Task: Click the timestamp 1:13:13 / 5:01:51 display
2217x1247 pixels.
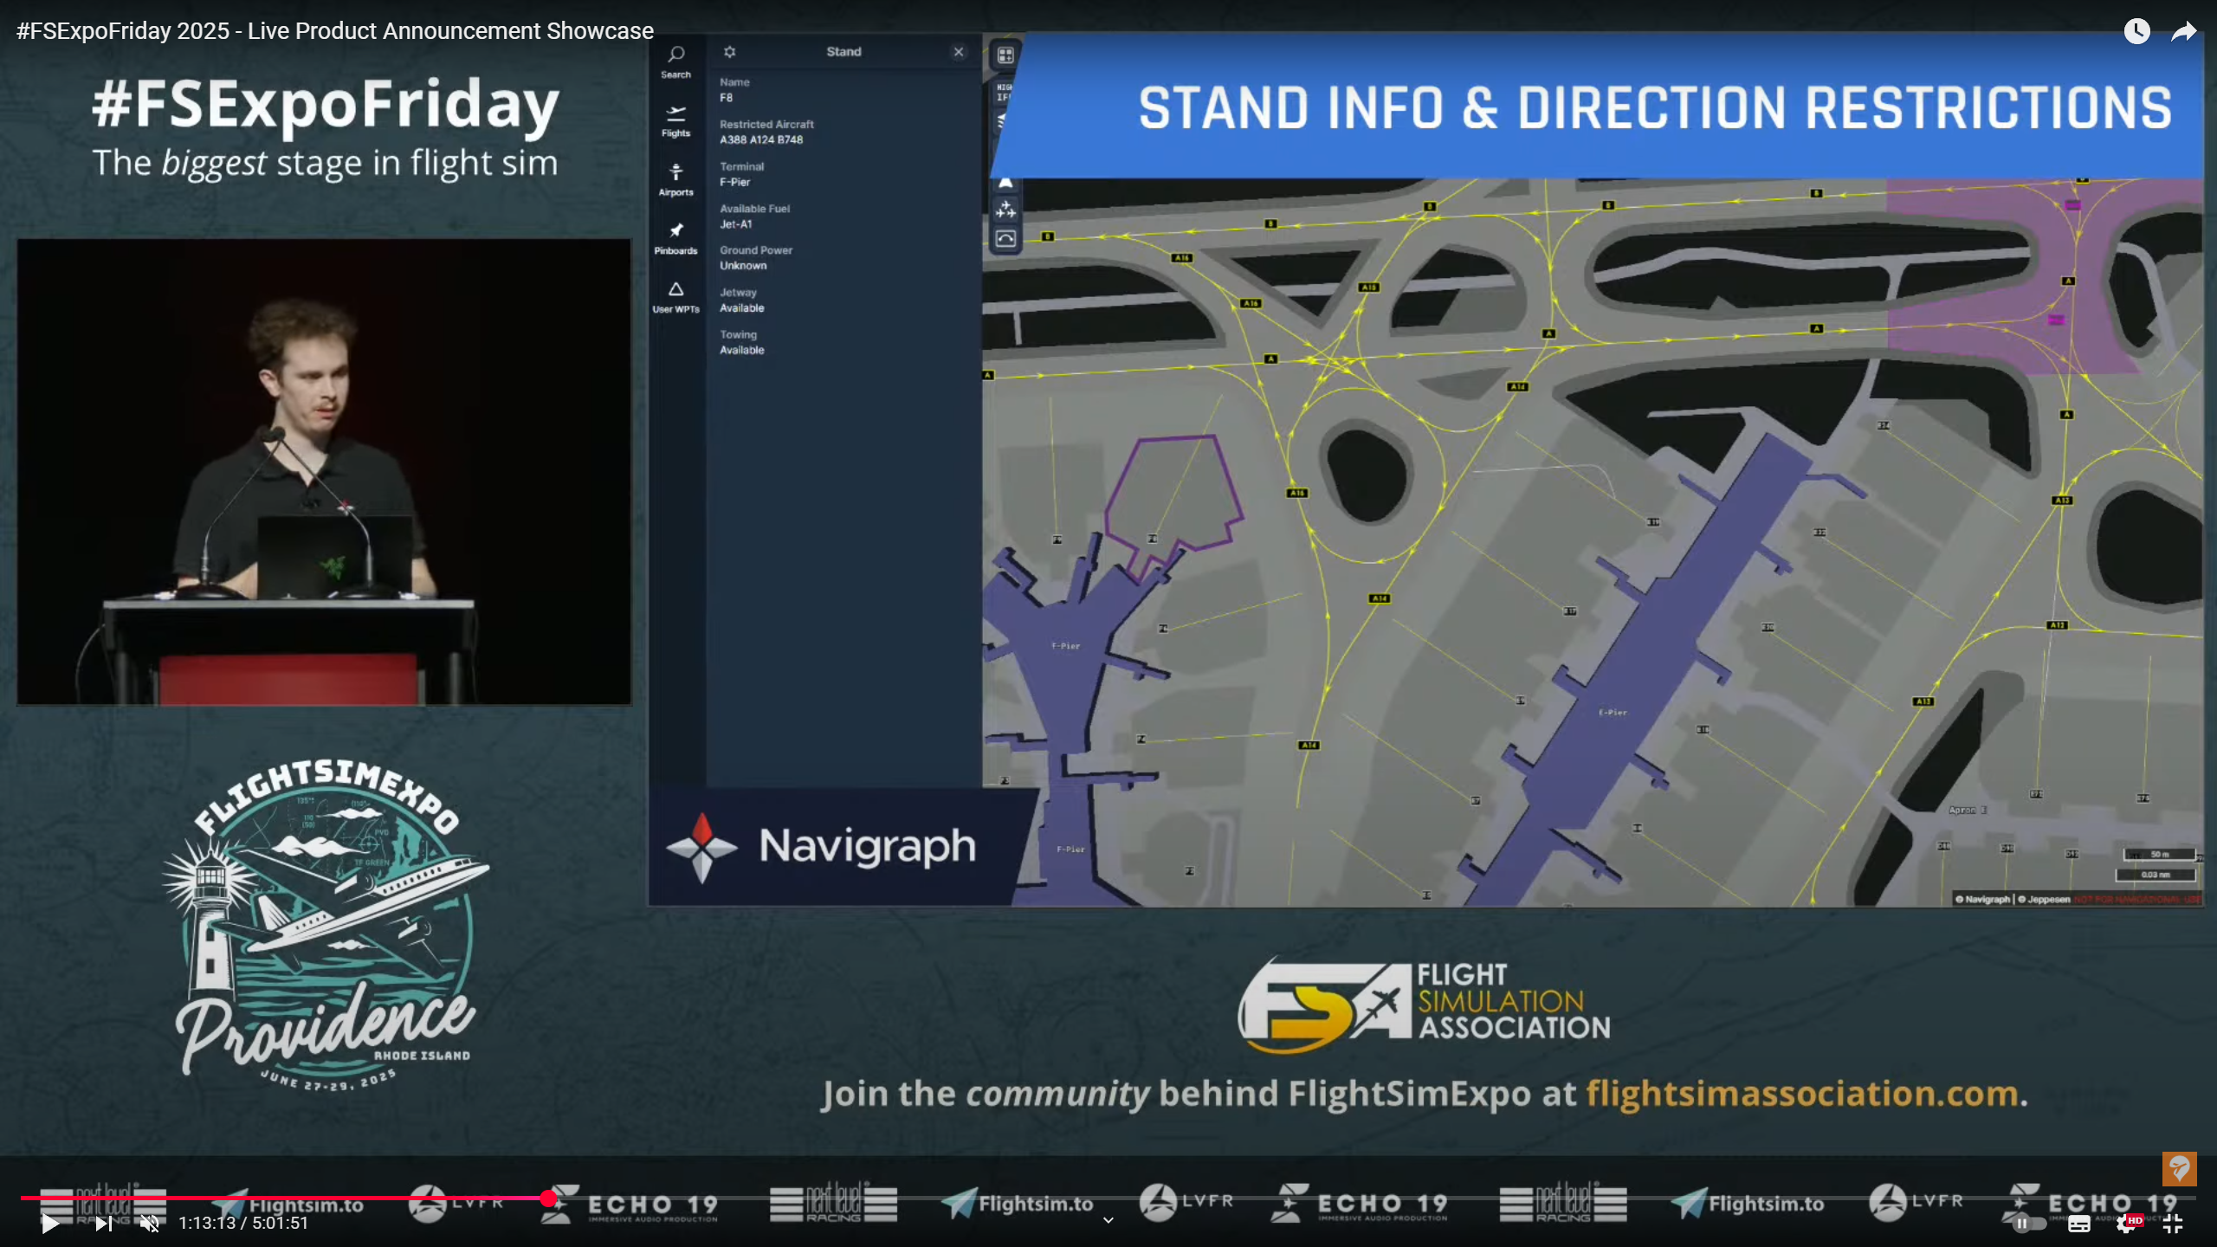Action: (x=243, y=1223)
